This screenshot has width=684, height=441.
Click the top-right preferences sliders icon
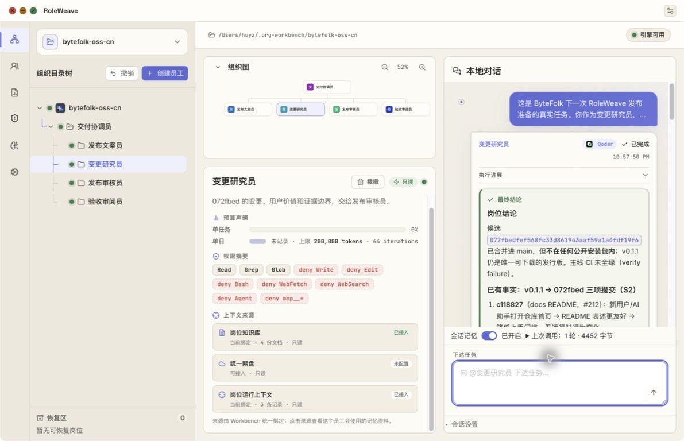click(x=670, y=10)
